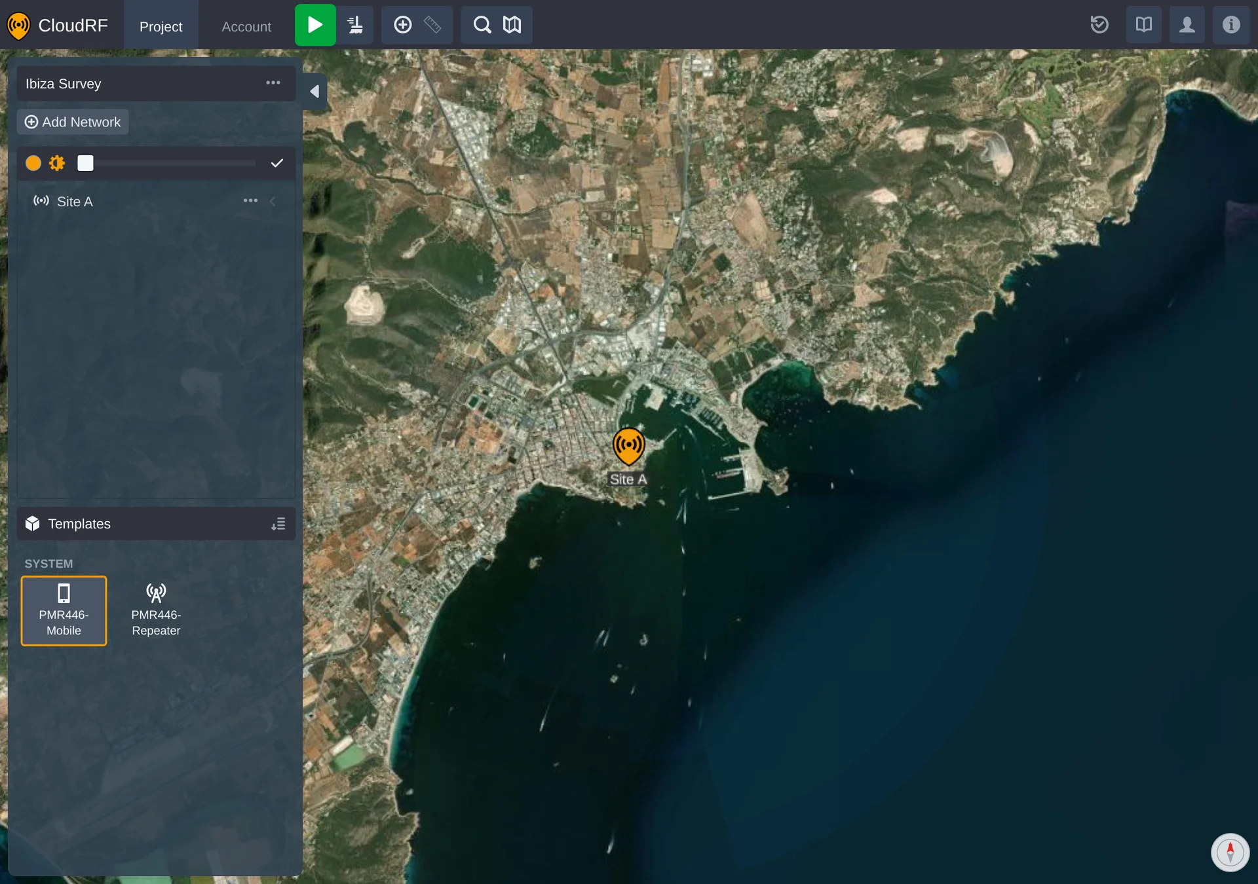This screenshot has height=884, width=1258.
Task: Open the documentation book icon
Action: [1143, 25]
